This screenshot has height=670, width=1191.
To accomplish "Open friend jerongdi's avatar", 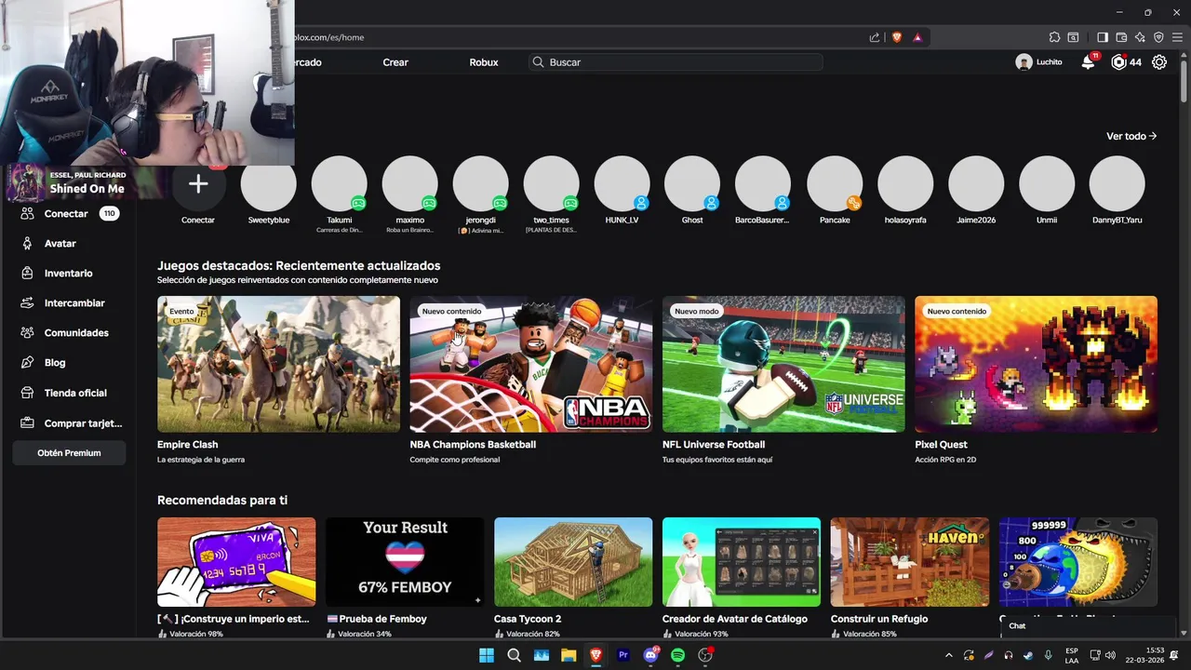I will pos(481,183).
